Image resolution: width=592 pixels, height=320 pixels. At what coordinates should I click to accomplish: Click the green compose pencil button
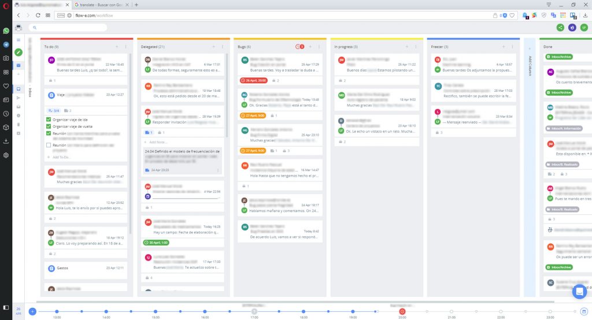(18, 53)
